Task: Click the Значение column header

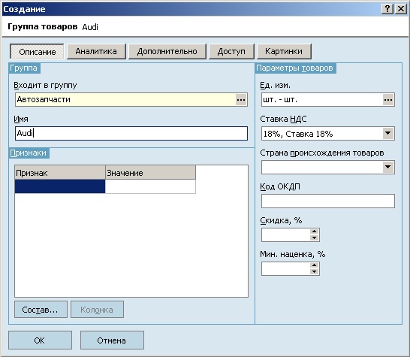Action: (150, 172)
